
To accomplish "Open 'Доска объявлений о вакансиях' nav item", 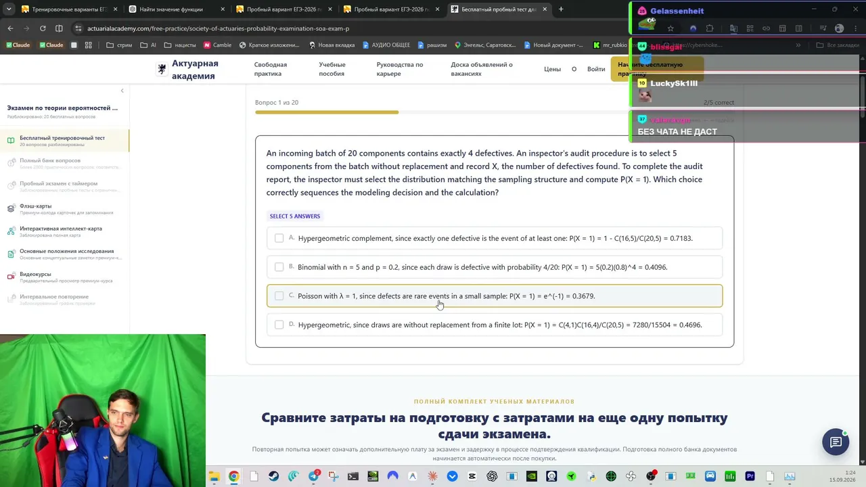I will [482, 69].
